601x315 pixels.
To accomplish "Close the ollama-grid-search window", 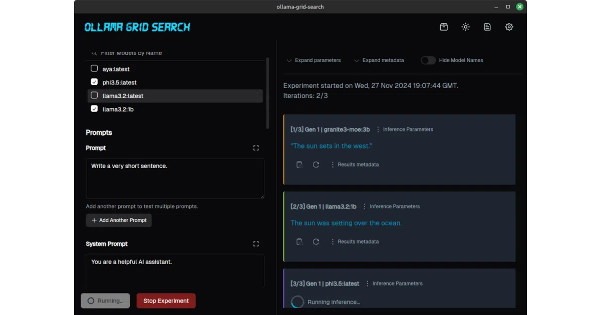I will tap(520, 7).
